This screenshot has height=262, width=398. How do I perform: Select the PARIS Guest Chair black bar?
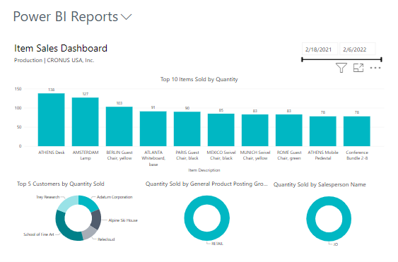[187, 129]
